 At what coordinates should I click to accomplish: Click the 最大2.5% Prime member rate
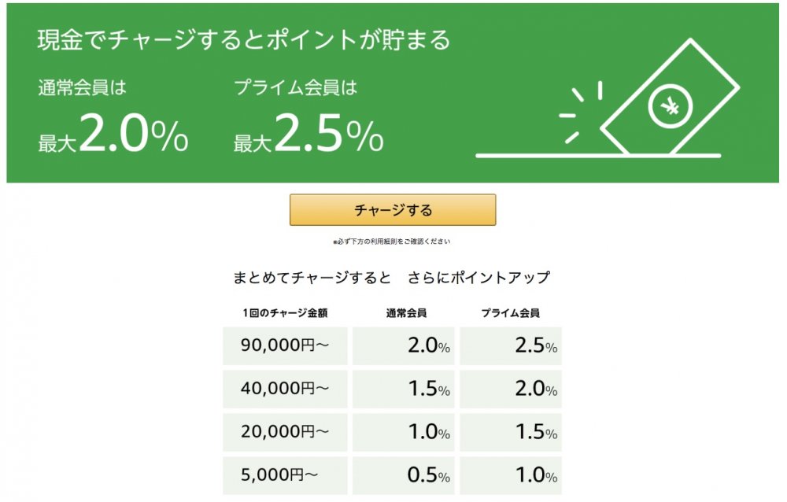[309, 133]
